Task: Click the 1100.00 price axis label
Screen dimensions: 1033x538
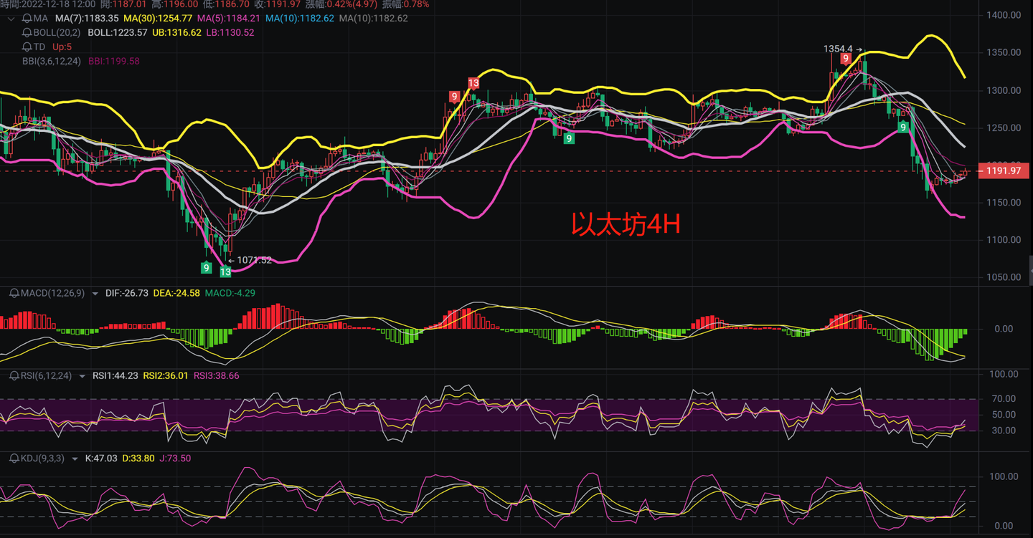Action: tap(1004, 239)
